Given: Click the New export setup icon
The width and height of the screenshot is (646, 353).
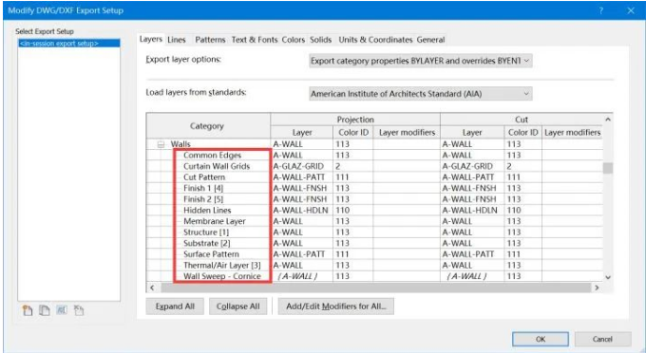Looking at the screenshot, I should click(28, 310).
